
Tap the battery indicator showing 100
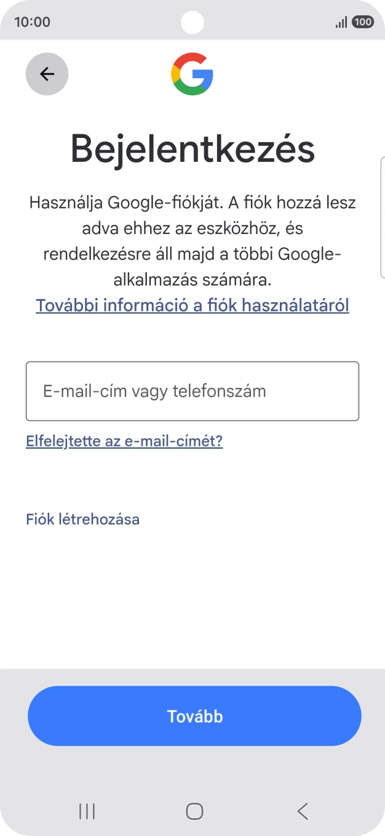tap(364, 22)
